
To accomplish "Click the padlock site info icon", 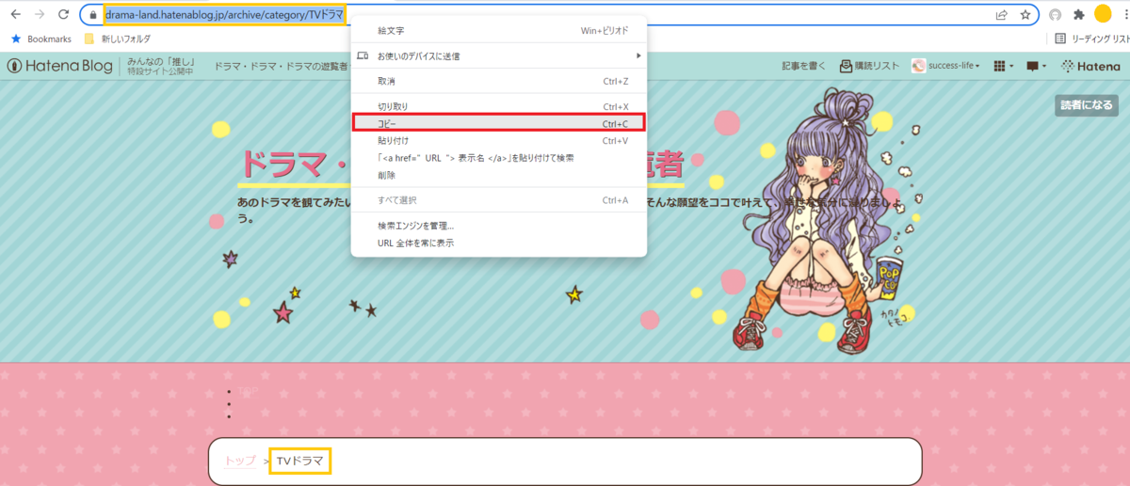I will point(92,15).
